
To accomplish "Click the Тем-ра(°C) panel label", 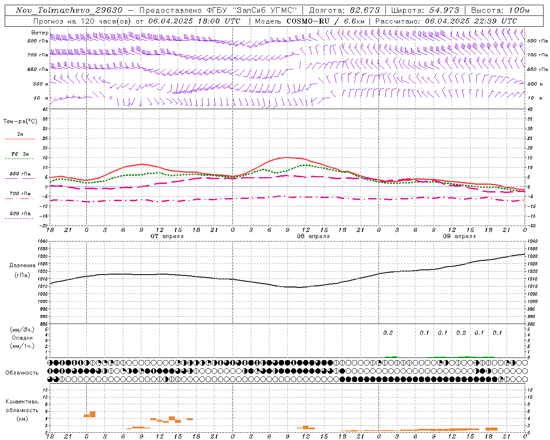I will 20,122.
